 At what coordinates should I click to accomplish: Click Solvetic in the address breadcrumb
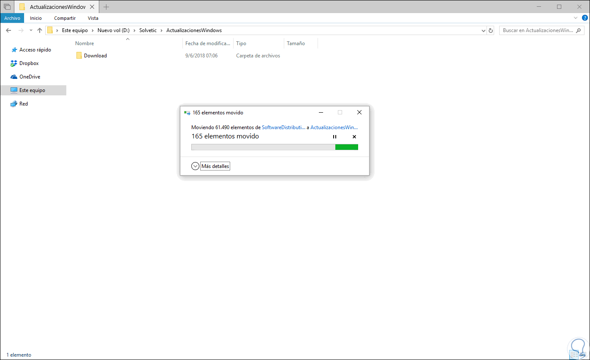click(x=149, y=30)
